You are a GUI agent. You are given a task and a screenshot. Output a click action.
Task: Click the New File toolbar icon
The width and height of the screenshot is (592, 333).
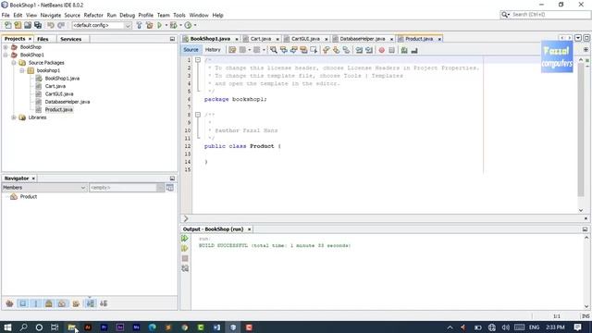[x=8, y=25]
